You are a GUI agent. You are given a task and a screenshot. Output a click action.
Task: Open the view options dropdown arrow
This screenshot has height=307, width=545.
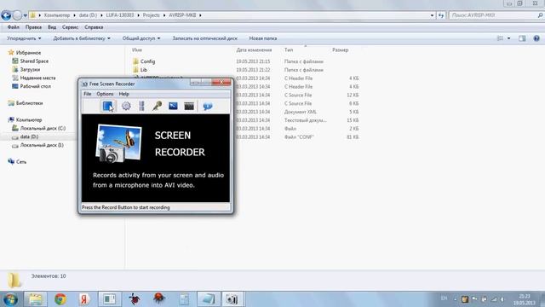pos(509,38)
